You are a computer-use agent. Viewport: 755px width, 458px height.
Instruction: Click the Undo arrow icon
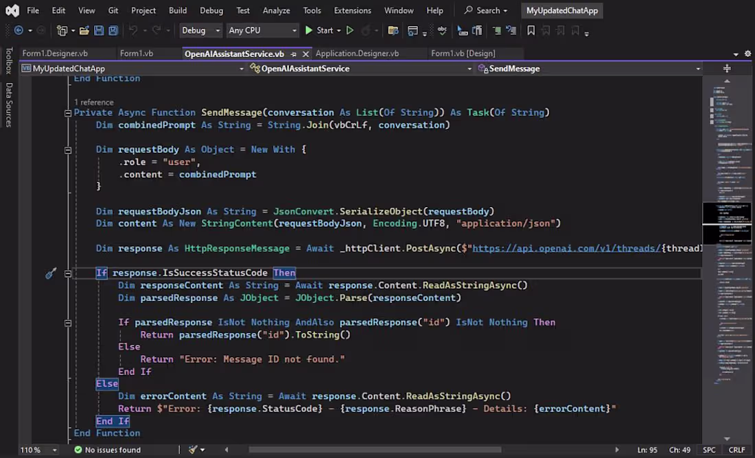click(133, 30)
